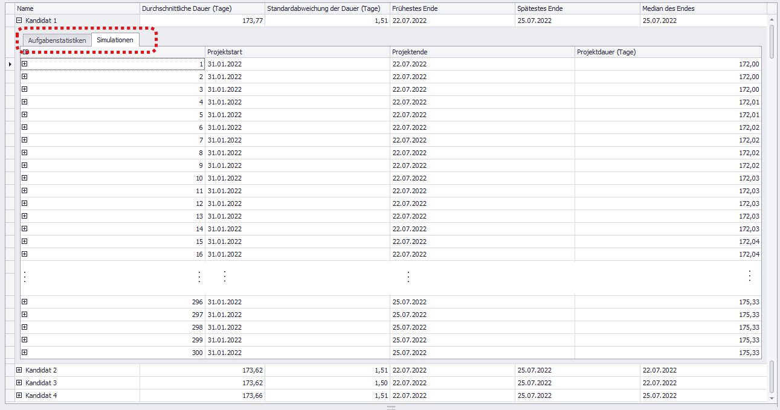Expand simulation row with ID 16
The image size is (780, 410).
(x=25, y=254)
